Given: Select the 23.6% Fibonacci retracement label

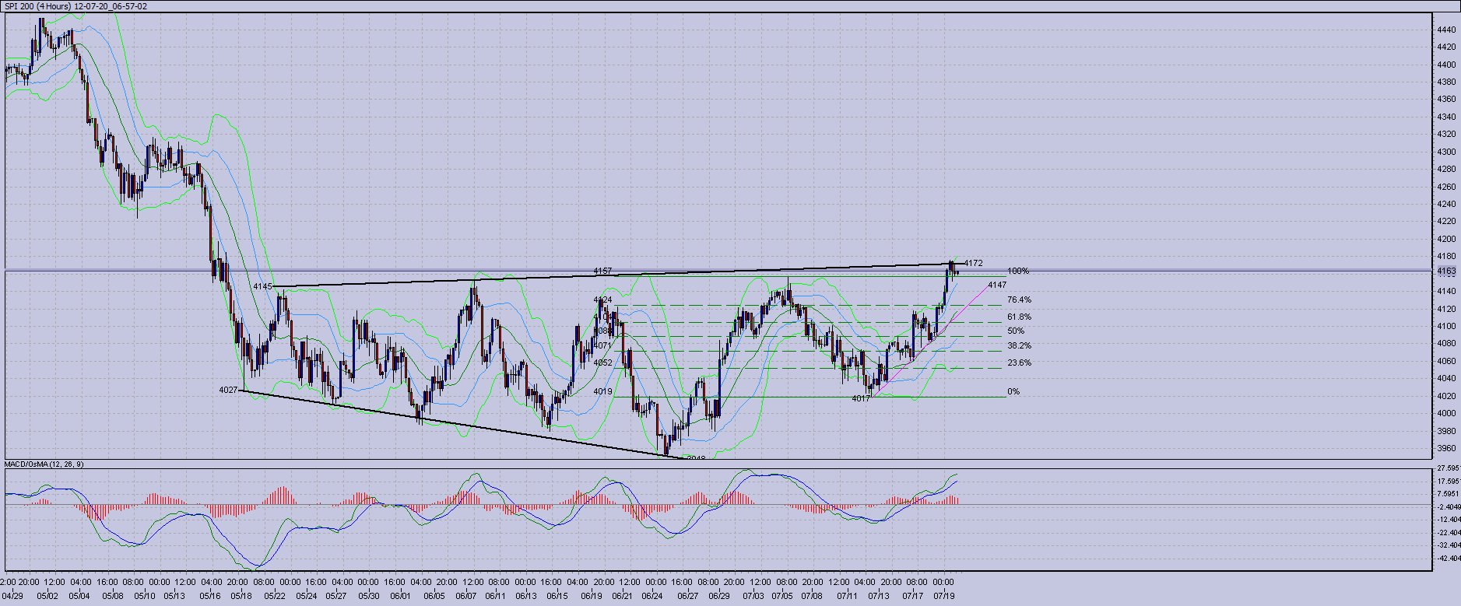Looking at the screenshot, I should (1018, 363).
